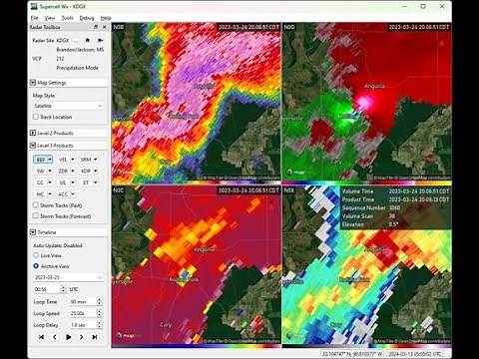479x359 pixels.
Task: Select the VIL product button
Action: [63, 182]
